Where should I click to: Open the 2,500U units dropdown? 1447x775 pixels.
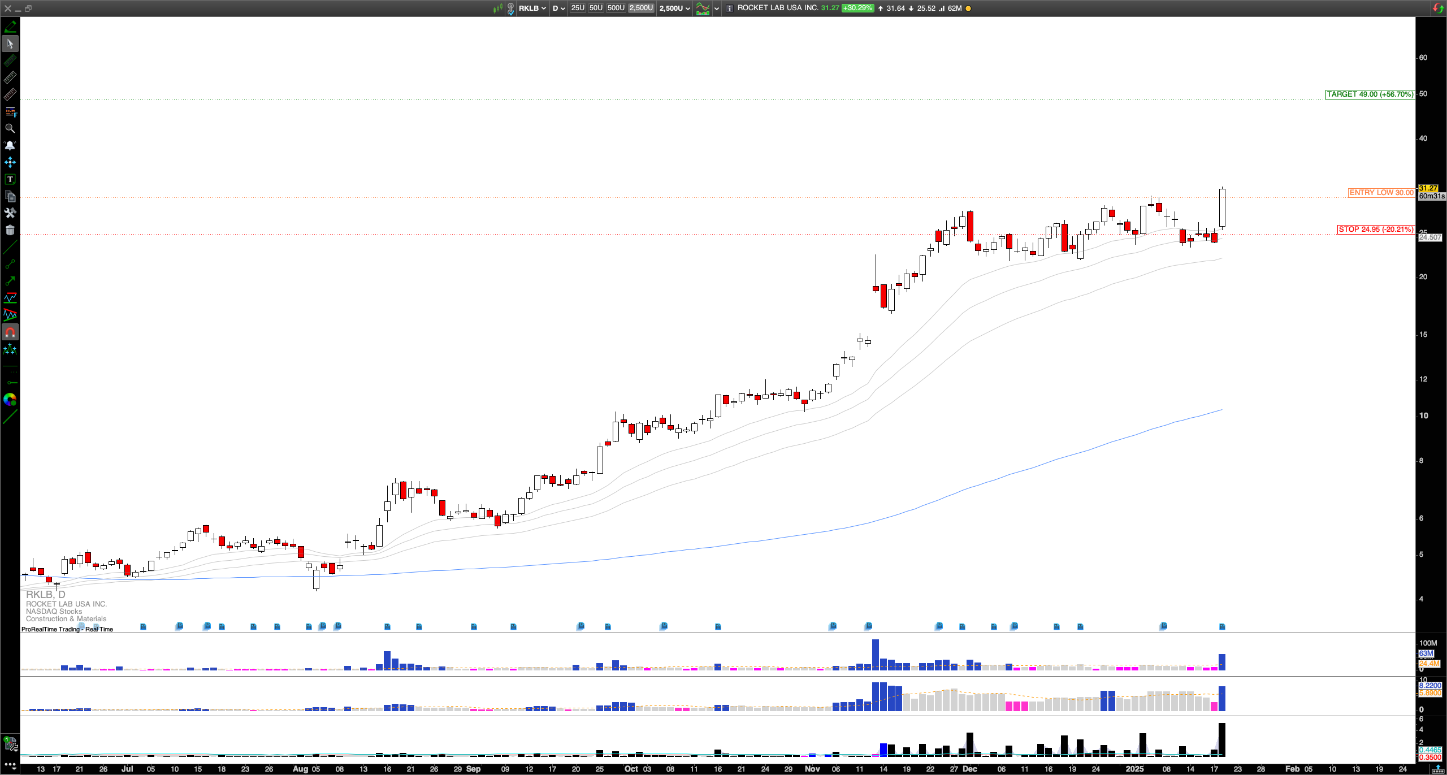point(675,8)
